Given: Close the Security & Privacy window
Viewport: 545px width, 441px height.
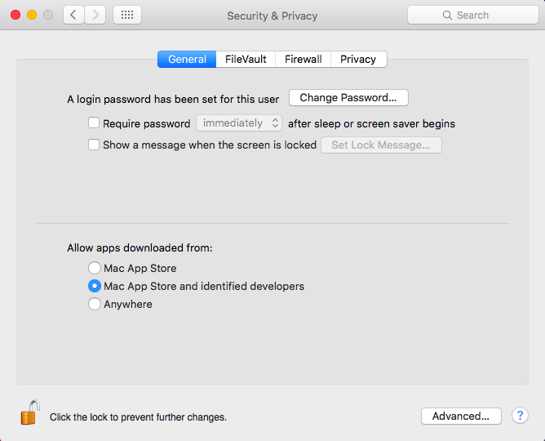Looking at the screenshot, I should coord(16,15).
